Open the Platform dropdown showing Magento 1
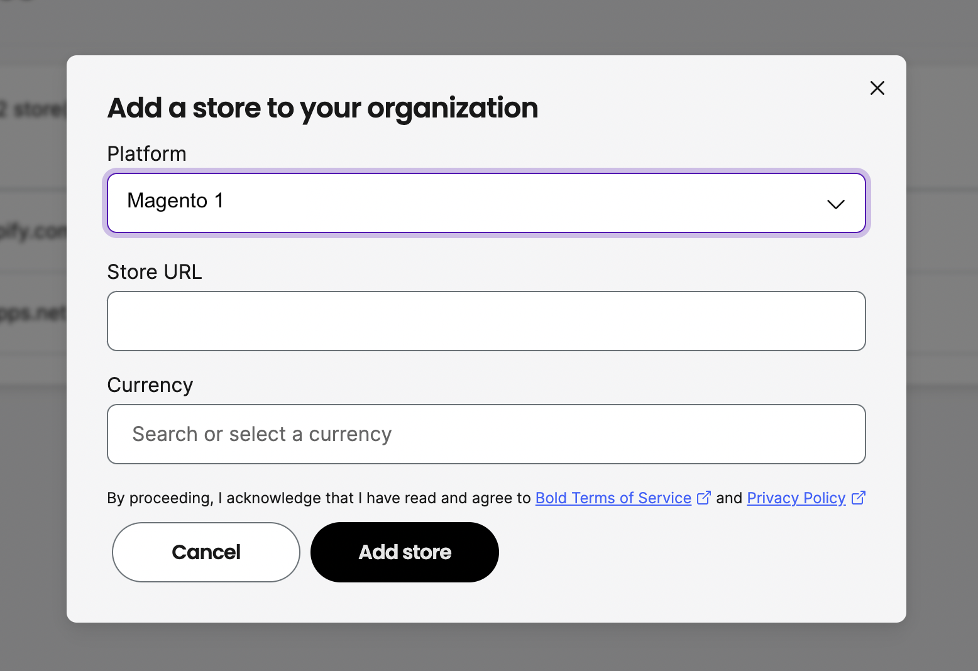This screenshot has width=978, height=671. tap(486, 202)
